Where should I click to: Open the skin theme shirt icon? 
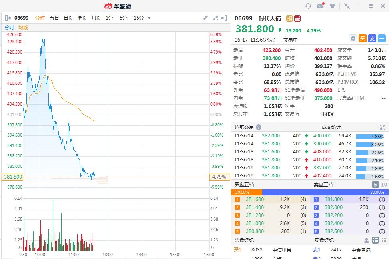(333, 6)
